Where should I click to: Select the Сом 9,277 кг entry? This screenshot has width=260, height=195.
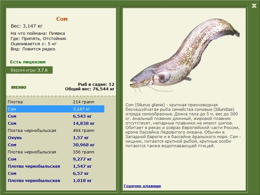tap(56, 159)
